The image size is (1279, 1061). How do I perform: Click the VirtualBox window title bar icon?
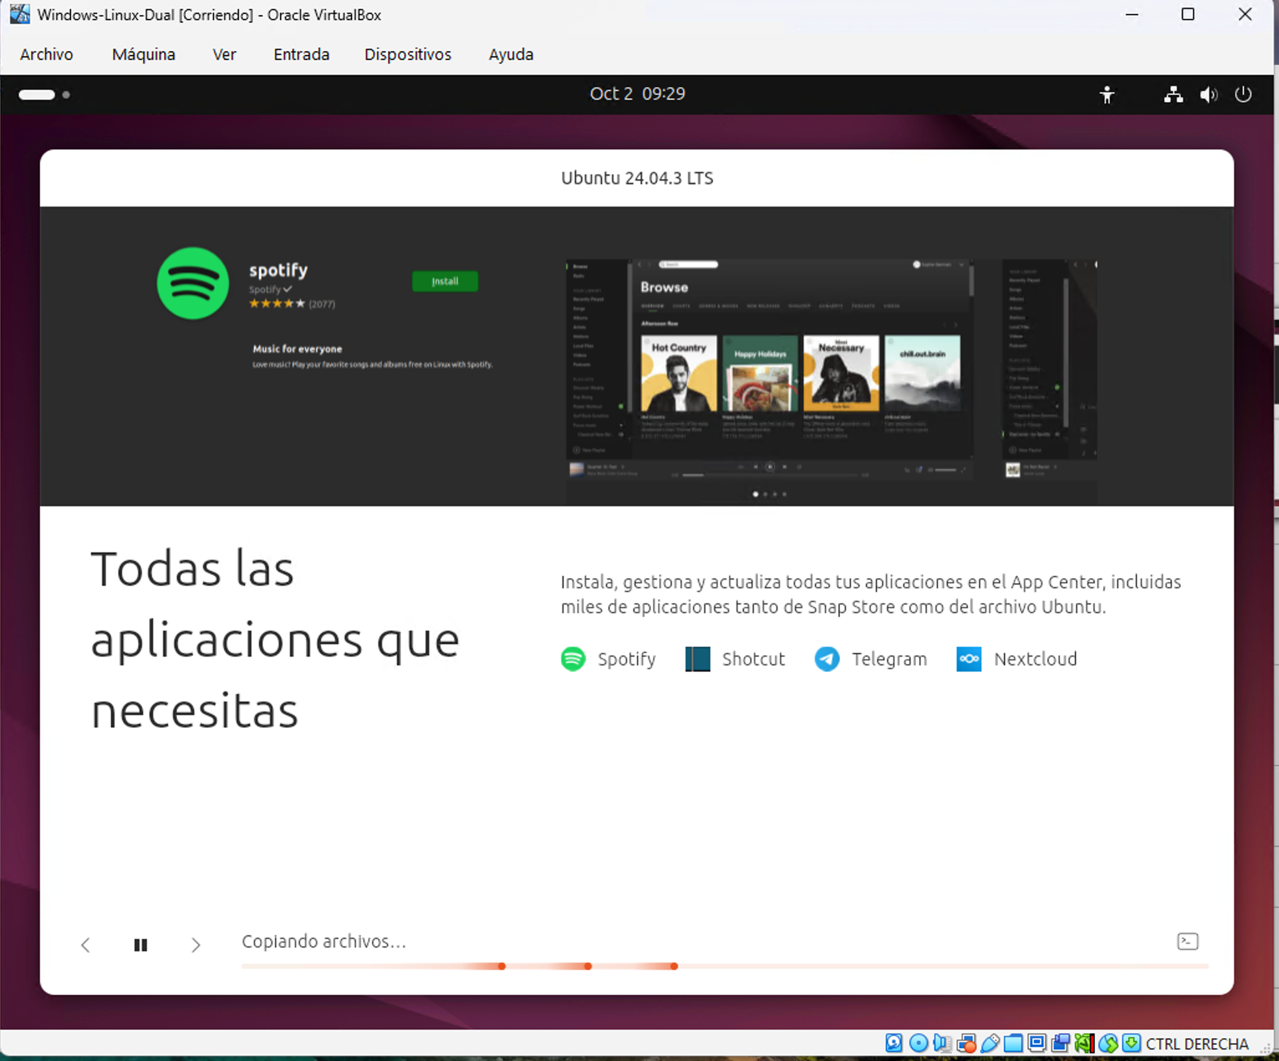19,14
